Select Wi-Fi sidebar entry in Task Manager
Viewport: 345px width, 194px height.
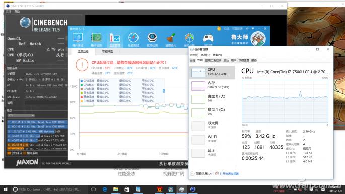click(212, 140)
